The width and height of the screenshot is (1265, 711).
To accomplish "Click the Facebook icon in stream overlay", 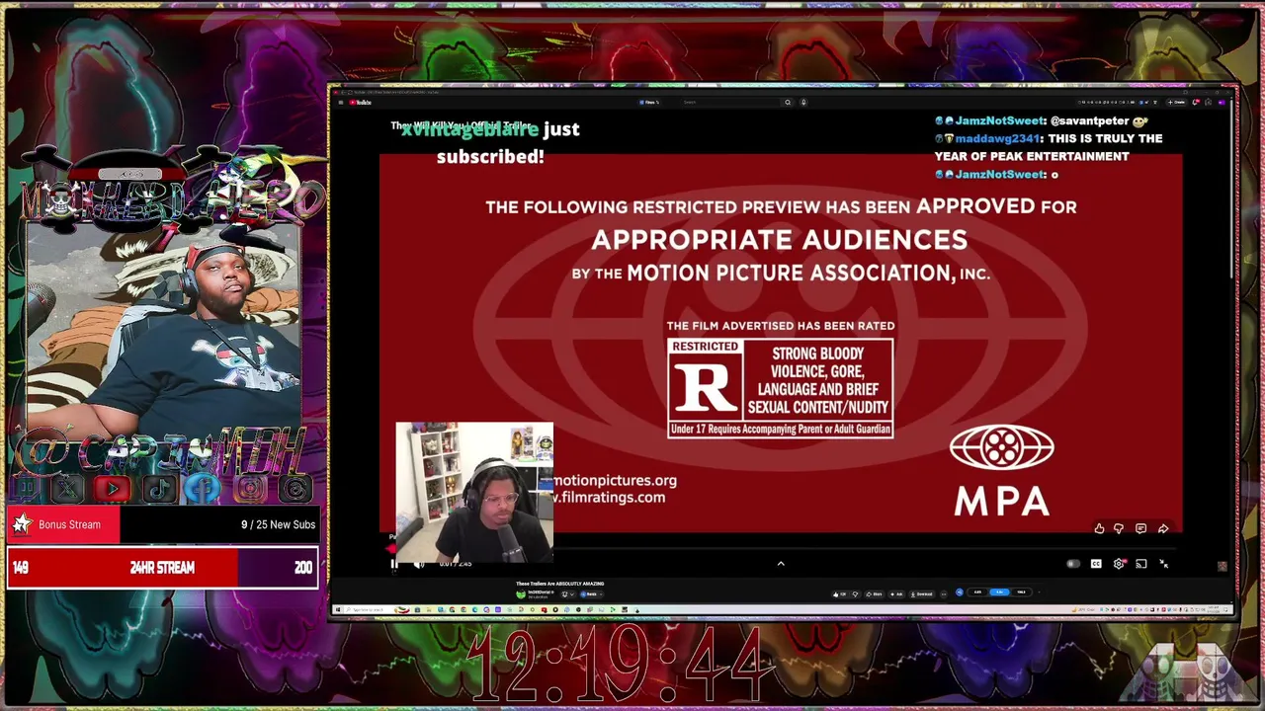I will (205, 488).
